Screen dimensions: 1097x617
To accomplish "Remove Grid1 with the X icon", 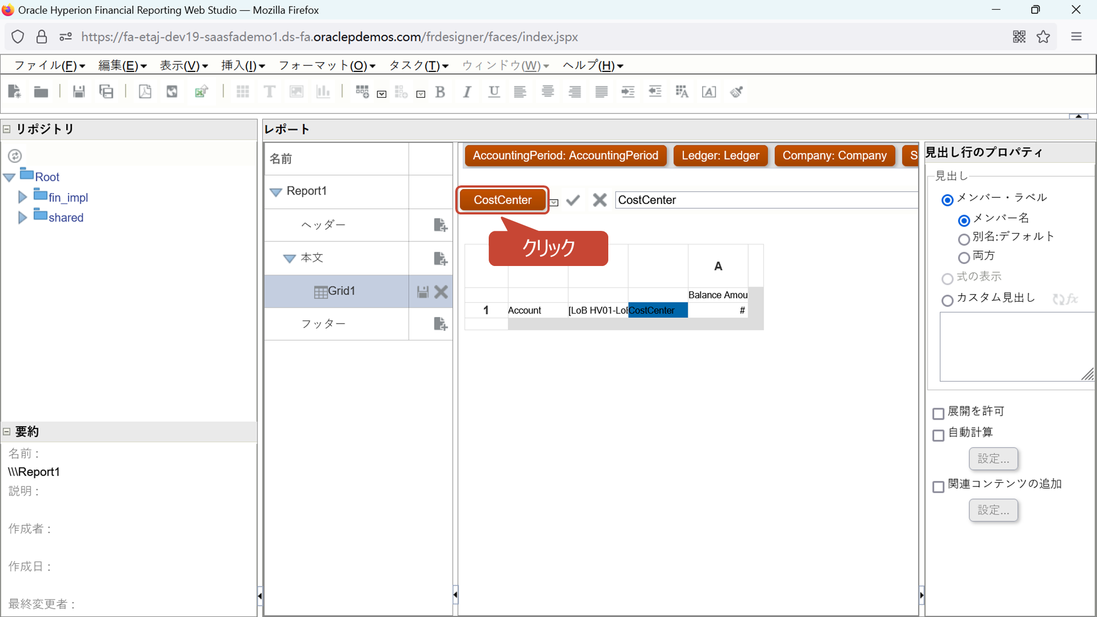I will pyautogui.click(x=441, y=292).
